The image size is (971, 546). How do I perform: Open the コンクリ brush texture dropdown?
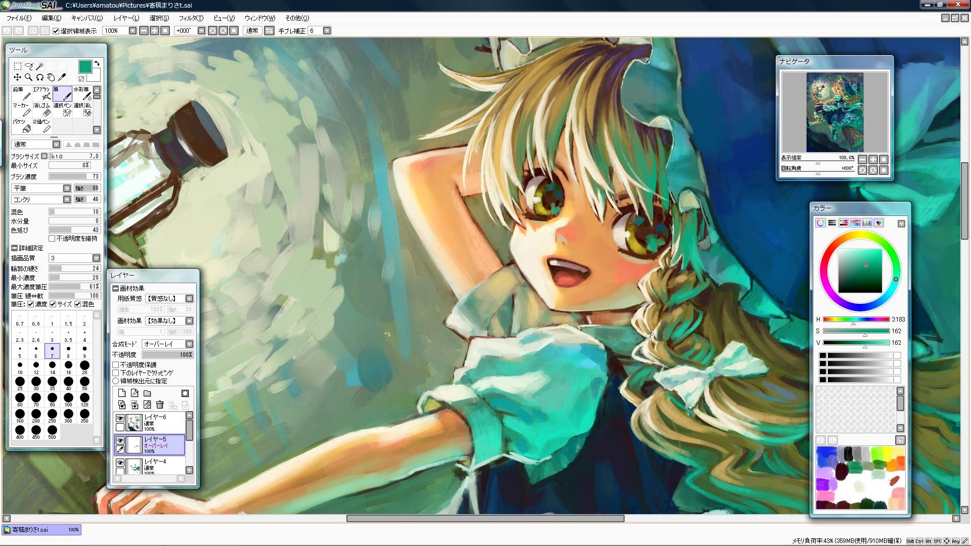41,199
